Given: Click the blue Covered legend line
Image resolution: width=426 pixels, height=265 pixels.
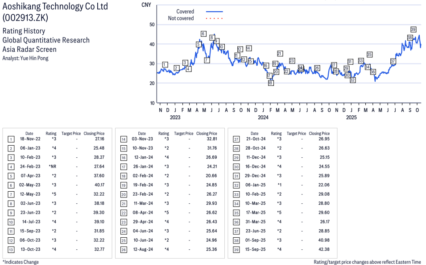Looking at the screenshot, I should tap(214, 12).
